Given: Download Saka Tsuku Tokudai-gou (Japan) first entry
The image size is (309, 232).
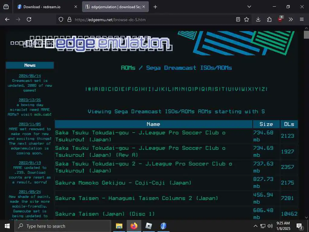Looking at the screenshot, I should (x=140, y=136).
